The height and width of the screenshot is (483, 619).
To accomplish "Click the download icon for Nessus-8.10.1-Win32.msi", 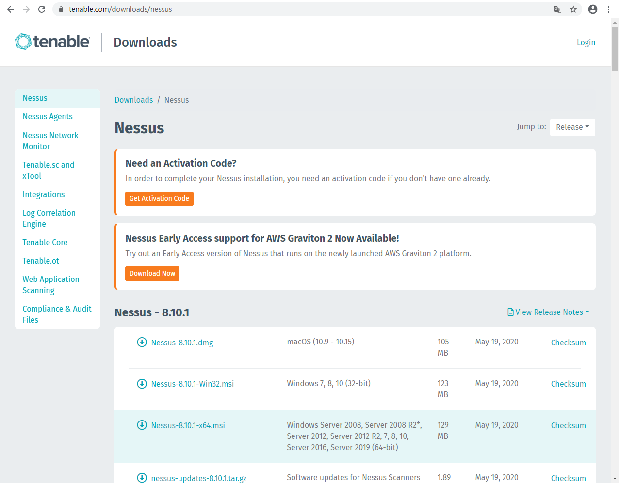I will pos(142,383).
